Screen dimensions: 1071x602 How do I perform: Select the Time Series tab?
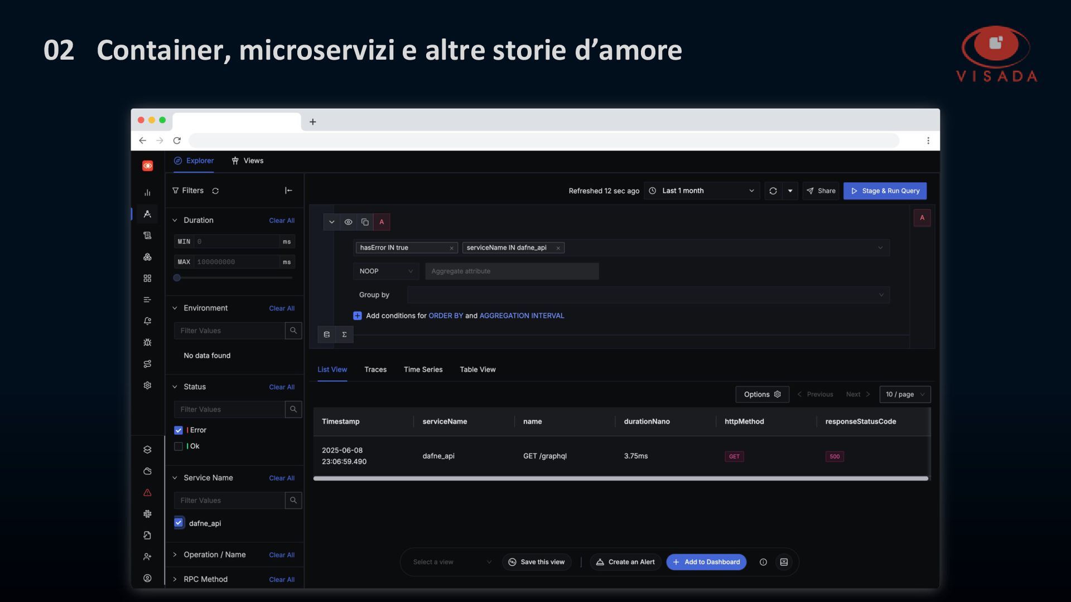(423, 370)
